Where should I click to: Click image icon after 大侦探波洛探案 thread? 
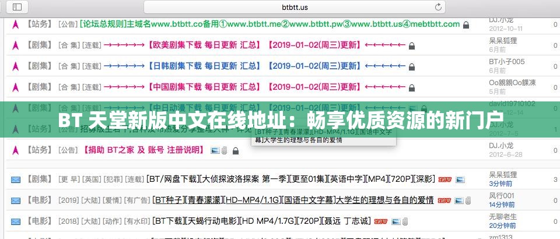click(460, 180)
